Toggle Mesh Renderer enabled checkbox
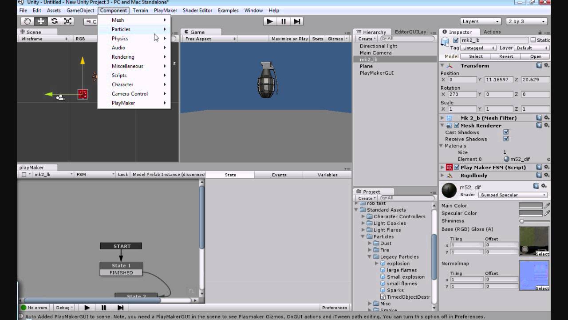This screenshot has width=568, height=320. 456,125
